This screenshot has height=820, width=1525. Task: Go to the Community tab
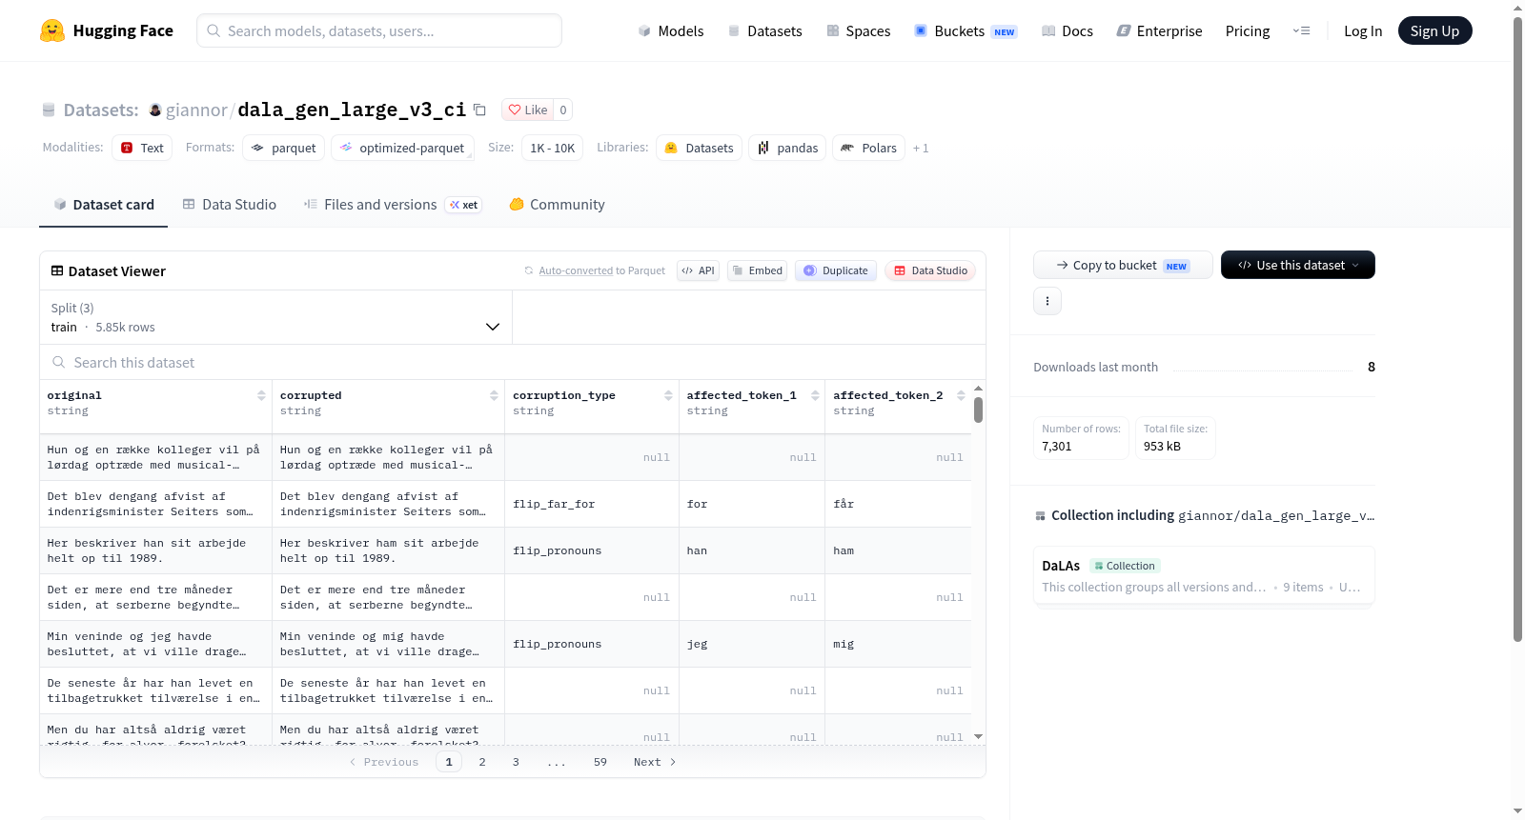(558, 204)
